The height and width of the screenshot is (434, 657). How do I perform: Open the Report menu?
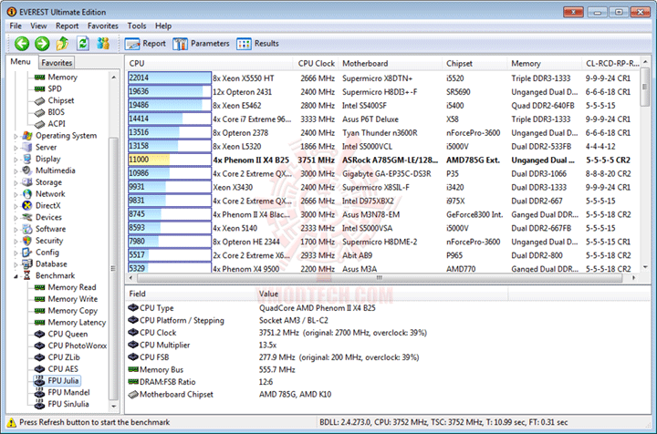pyautogui.click(x=67, y=26)
